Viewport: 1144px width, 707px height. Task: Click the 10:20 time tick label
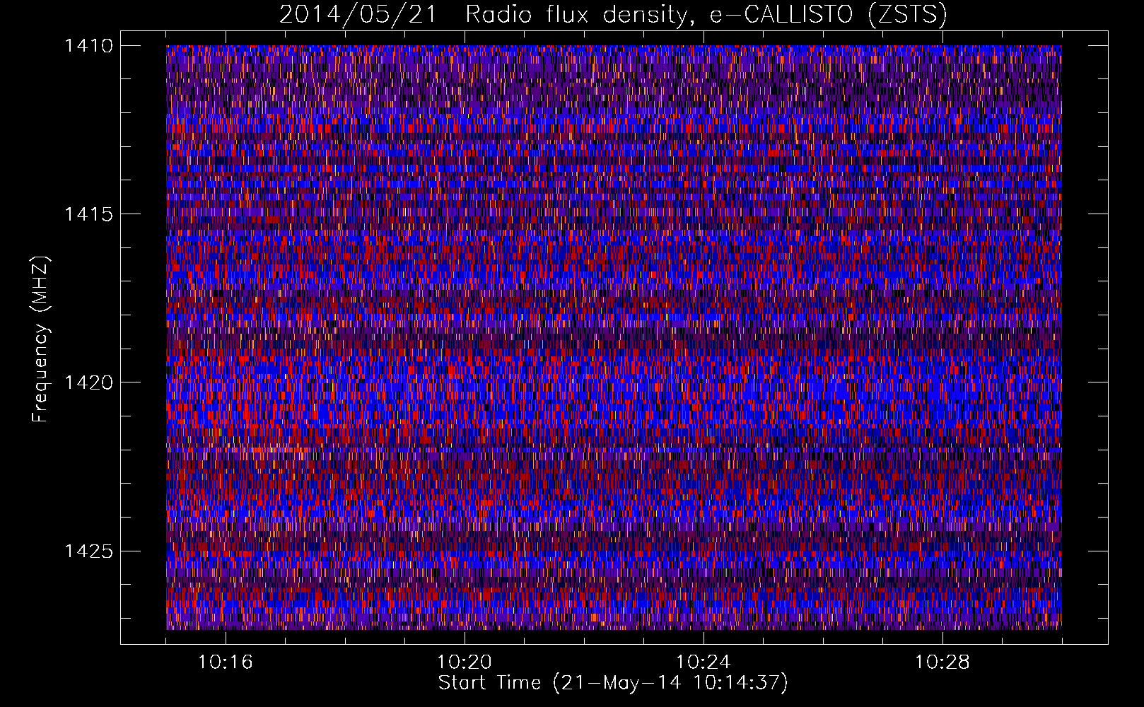tap(465, 662)
